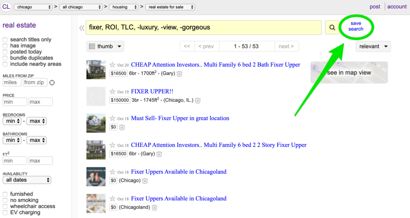The height and width of the screenshot is (218, 410).
Task: Toggle the wheelchair access checkbox
Action: (x=5, y=206)
